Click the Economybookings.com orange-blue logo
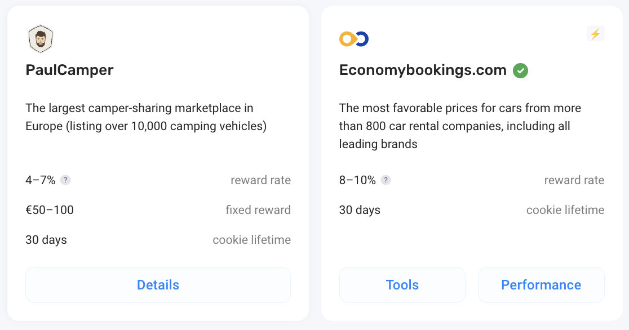The width and height of the screenshot is (629, 330). tap(354, 39)
